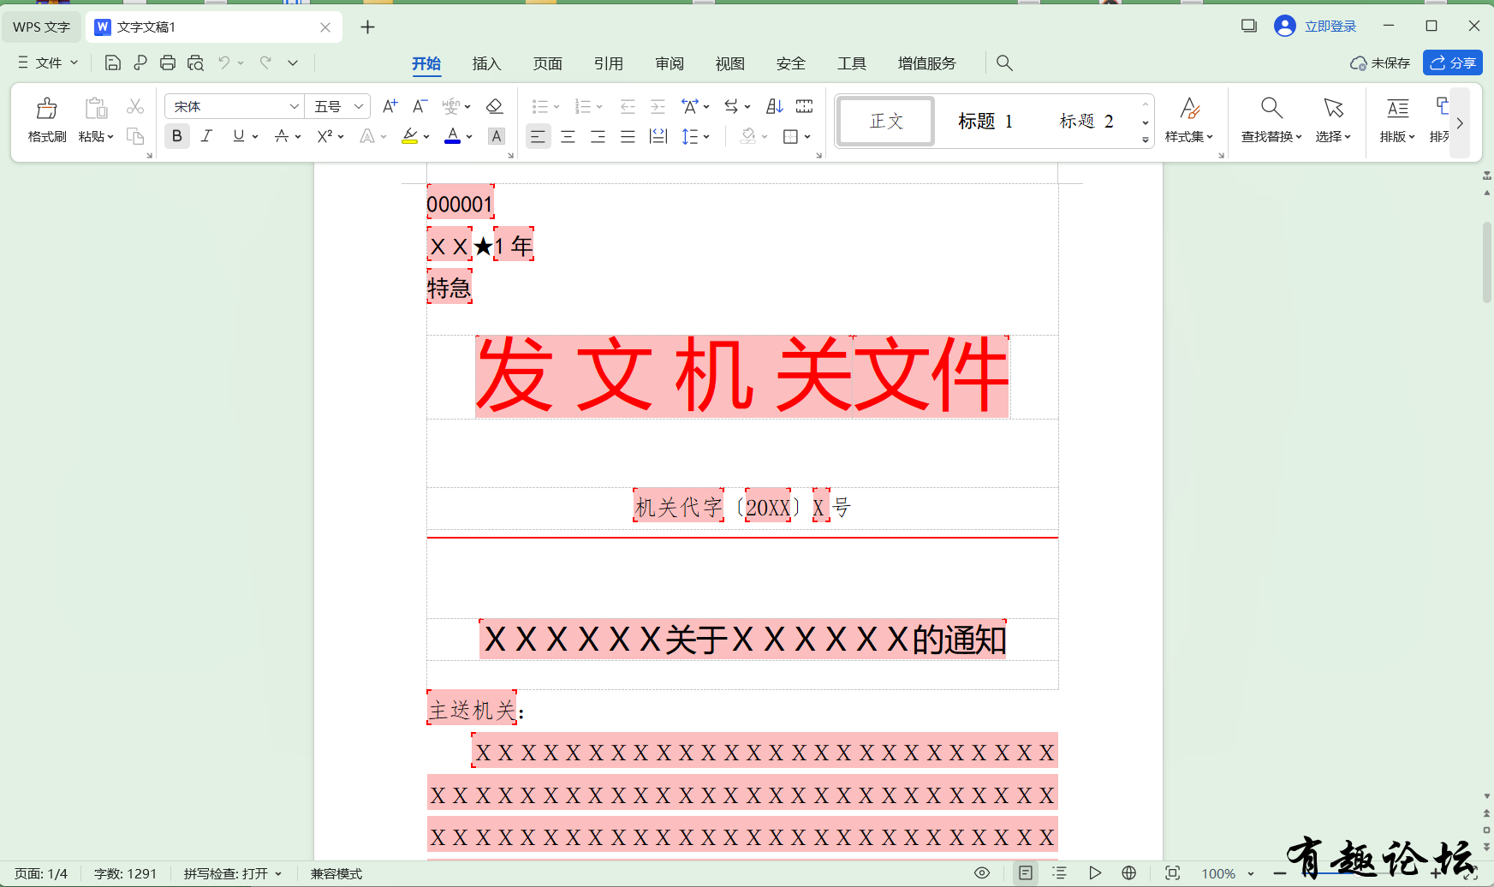Click the distributed alignment icon
The height and width of the screenshot is (887, 1494).
pos(658,136)
